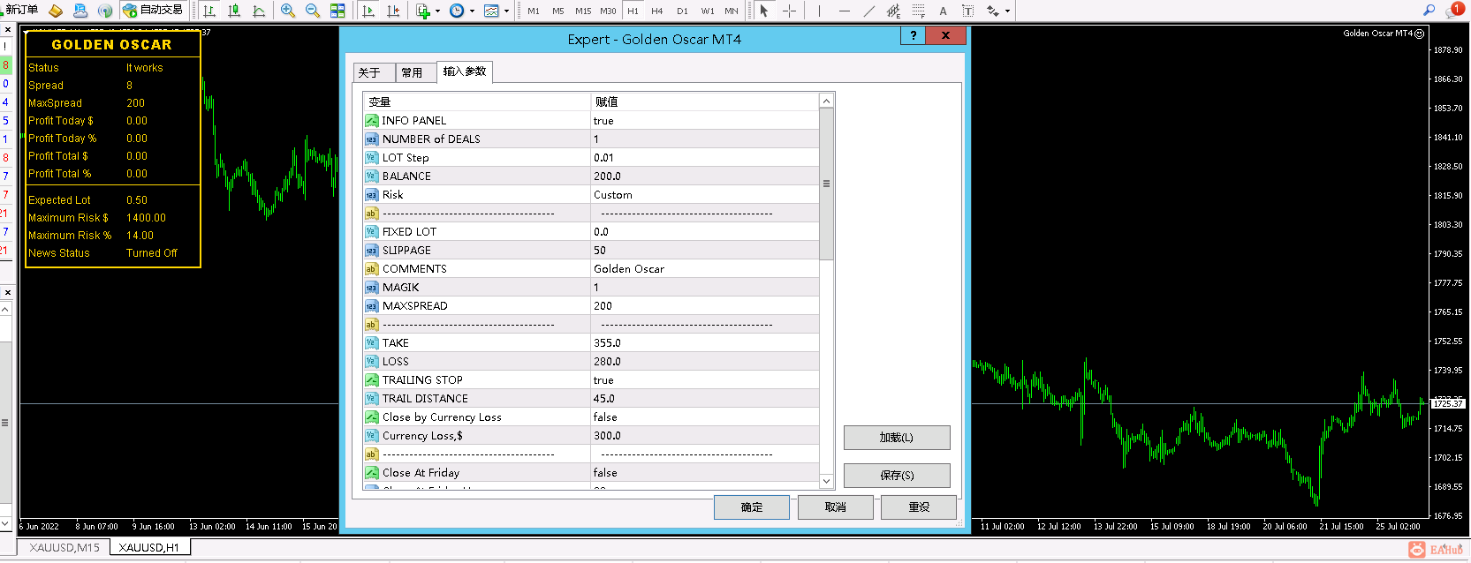This screenshot has height=563, width=1471.
Task: Select the Fibonacci retracement tool
Action: [919, 11]
